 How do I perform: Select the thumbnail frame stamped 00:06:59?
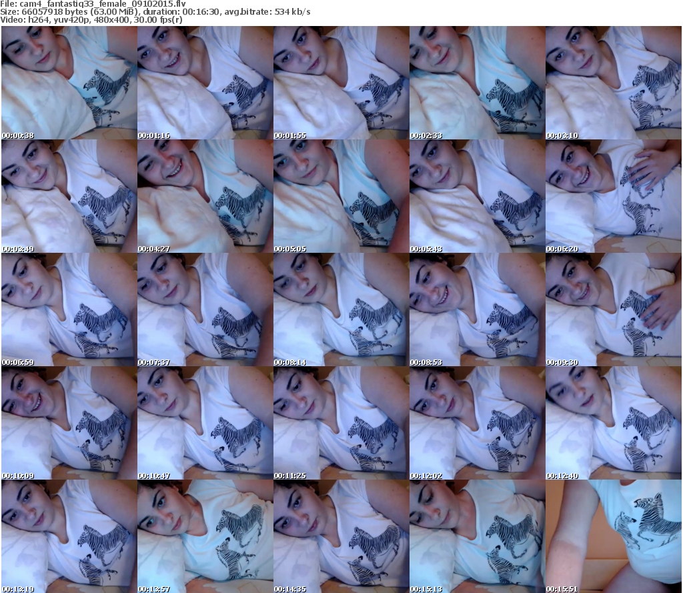pyautogui.click(x=69, y=310)
